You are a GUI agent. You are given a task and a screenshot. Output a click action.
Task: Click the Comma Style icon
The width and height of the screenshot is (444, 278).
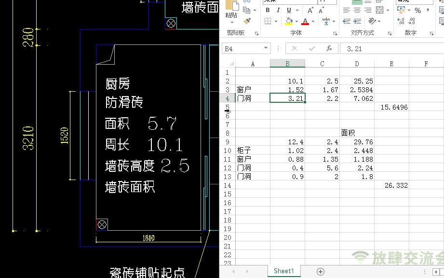427,10
